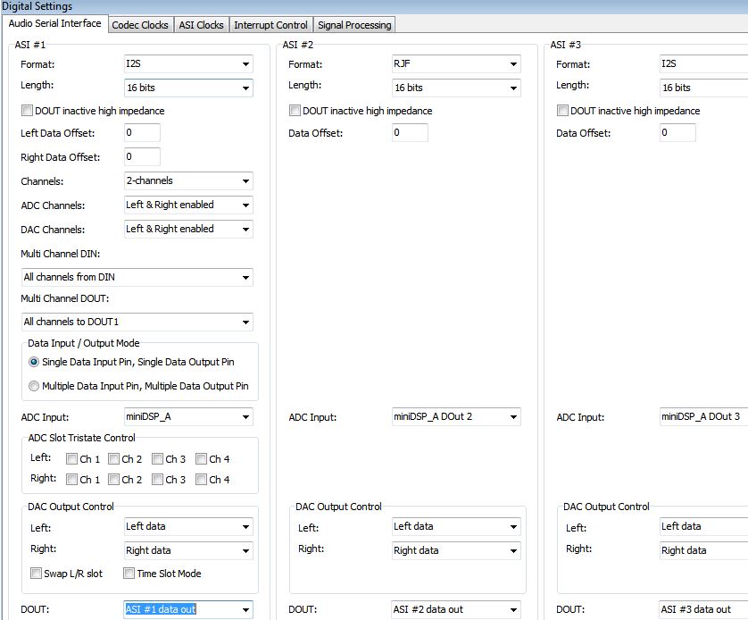Viewport: 748px width, 620px height.
Task: Open ASI #2 Length dropdown
Action: click(x=456, y=88)
